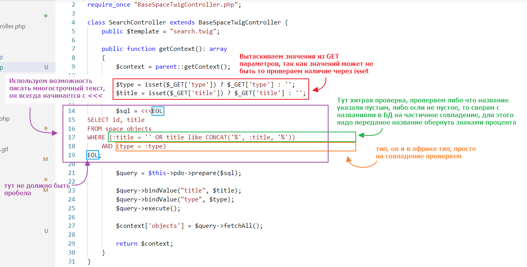Click the CONCAT function in the WHERE clause
The width and height of the screenshot is (527, 267).
tap(216, 137)
